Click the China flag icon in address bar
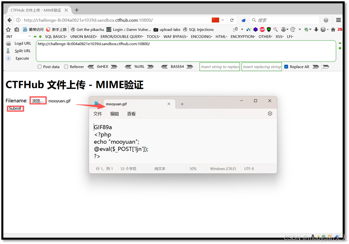349x244 pixels. pyautogui.click(x=215, y=20)
